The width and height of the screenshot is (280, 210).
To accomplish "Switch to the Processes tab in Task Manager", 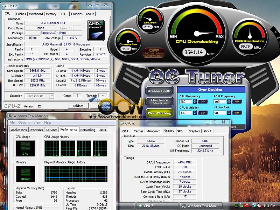I will tap(36, 130).
